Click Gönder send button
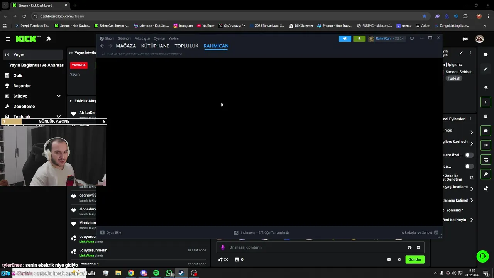This screenshot has height=278, width=494. [415, 259]
